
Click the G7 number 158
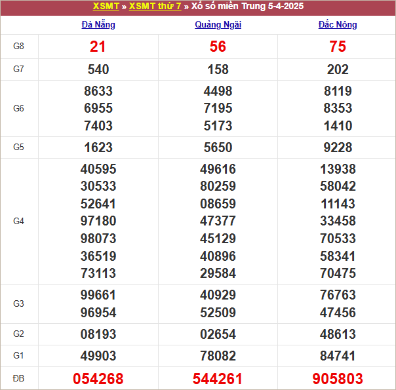218,69
